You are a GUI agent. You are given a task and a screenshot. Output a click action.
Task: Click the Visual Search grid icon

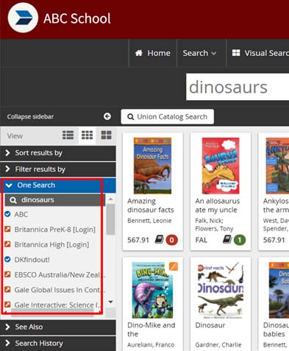236,53
